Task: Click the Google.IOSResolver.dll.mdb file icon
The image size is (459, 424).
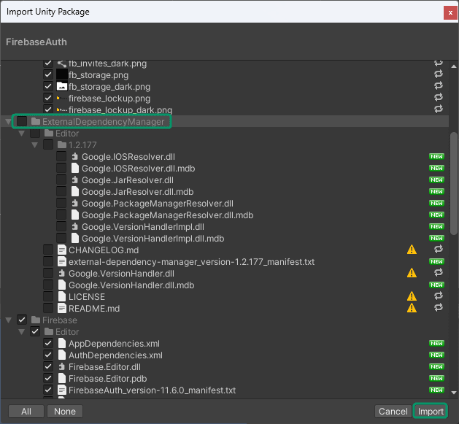Action: [75, 169]
